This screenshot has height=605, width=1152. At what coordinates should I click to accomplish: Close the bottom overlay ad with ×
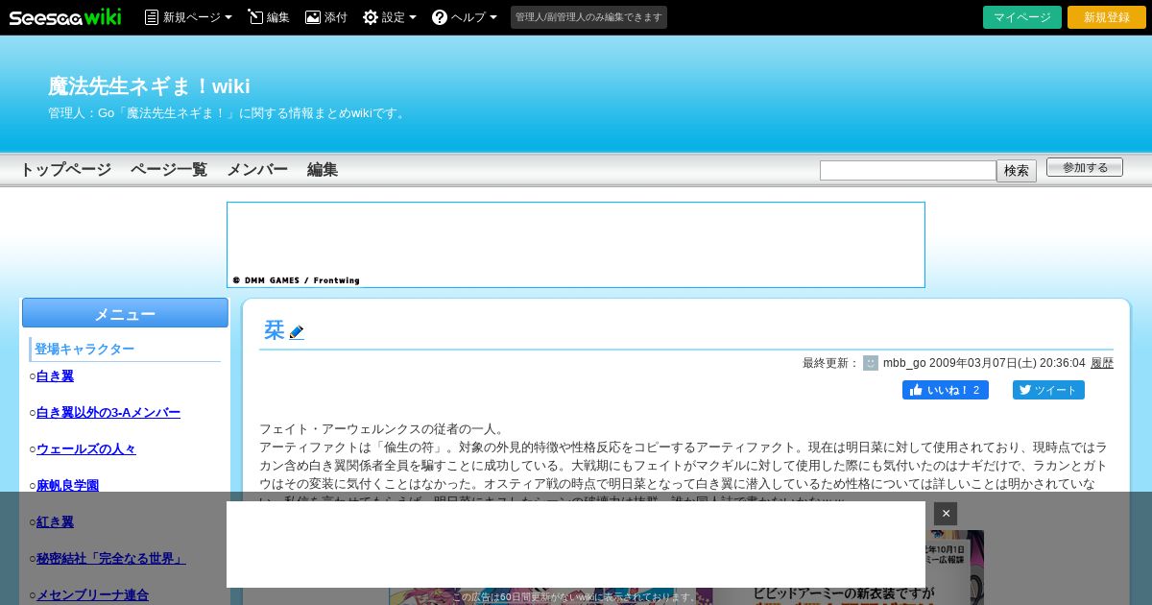point(946,514)
